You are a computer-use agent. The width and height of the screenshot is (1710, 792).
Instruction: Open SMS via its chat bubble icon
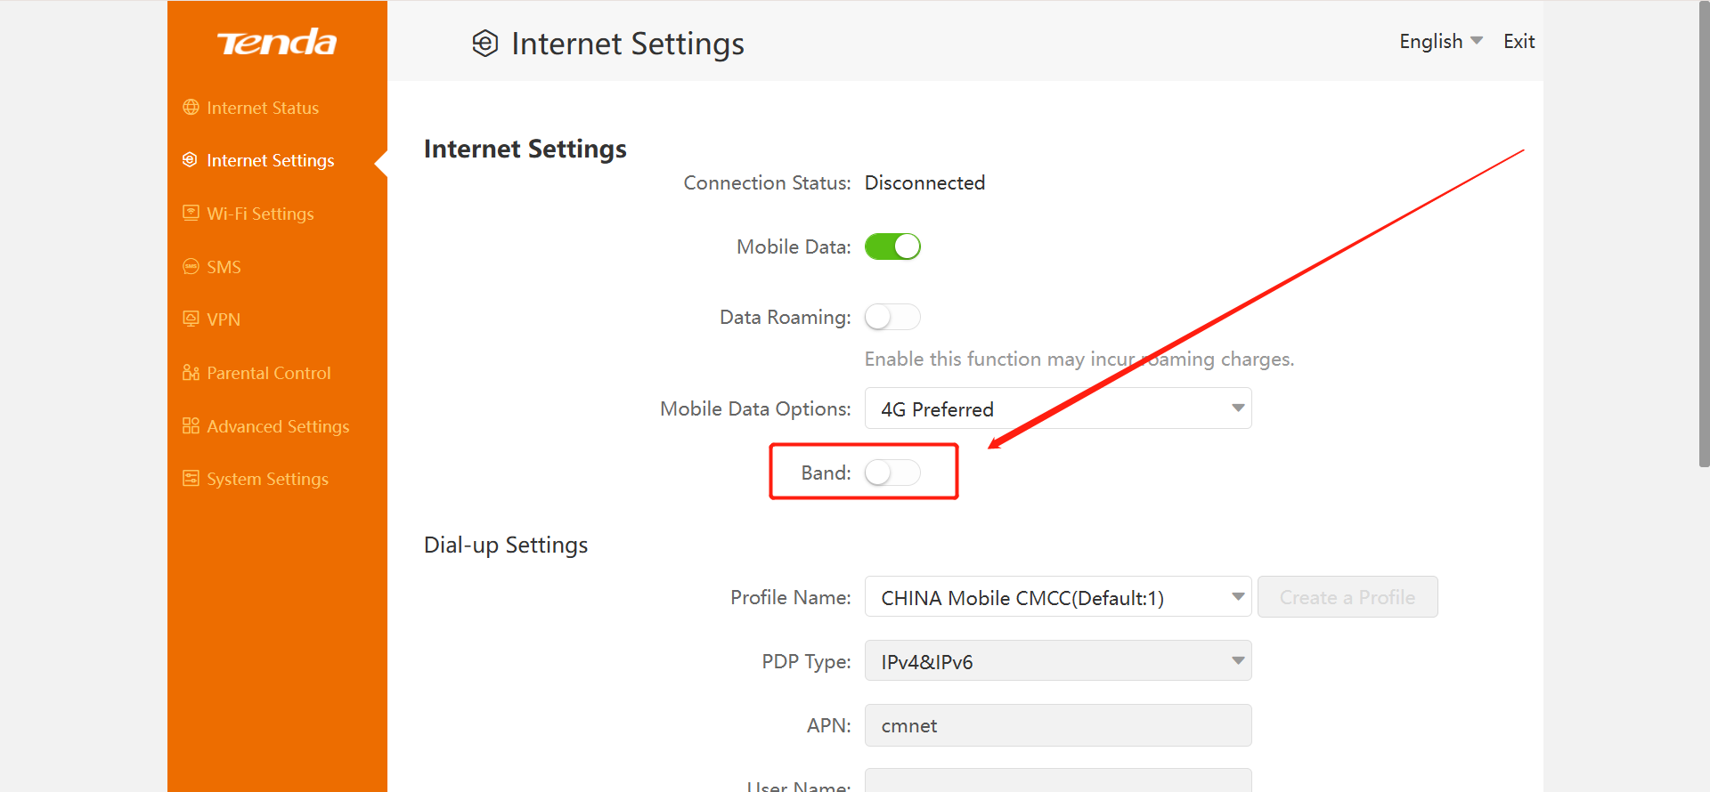click(191, 265)
